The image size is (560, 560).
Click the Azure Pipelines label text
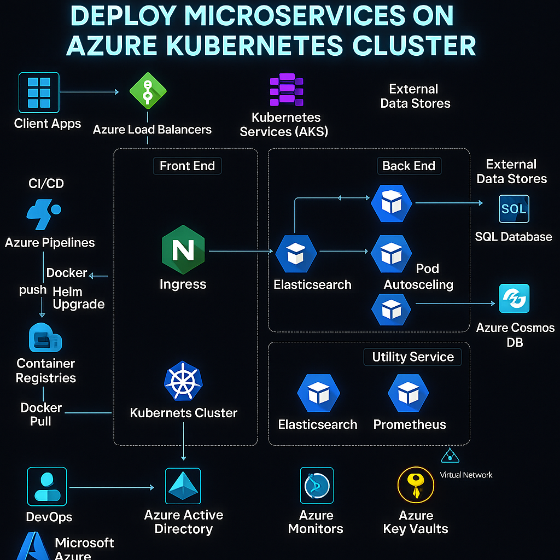pyautogui.click(x=50, y=242)
